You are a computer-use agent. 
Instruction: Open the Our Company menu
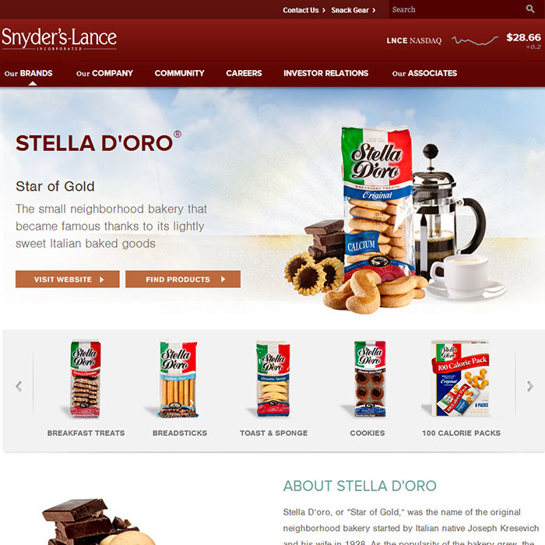(104, 73)
